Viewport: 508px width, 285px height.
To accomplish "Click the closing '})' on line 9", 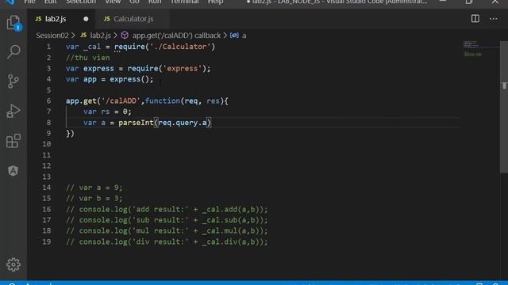I will tap(70, 134).
